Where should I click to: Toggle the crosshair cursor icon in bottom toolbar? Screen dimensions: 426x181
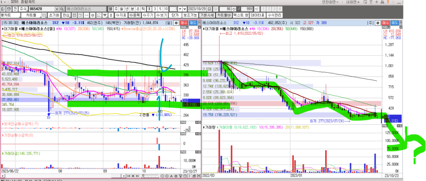point(189,176)
